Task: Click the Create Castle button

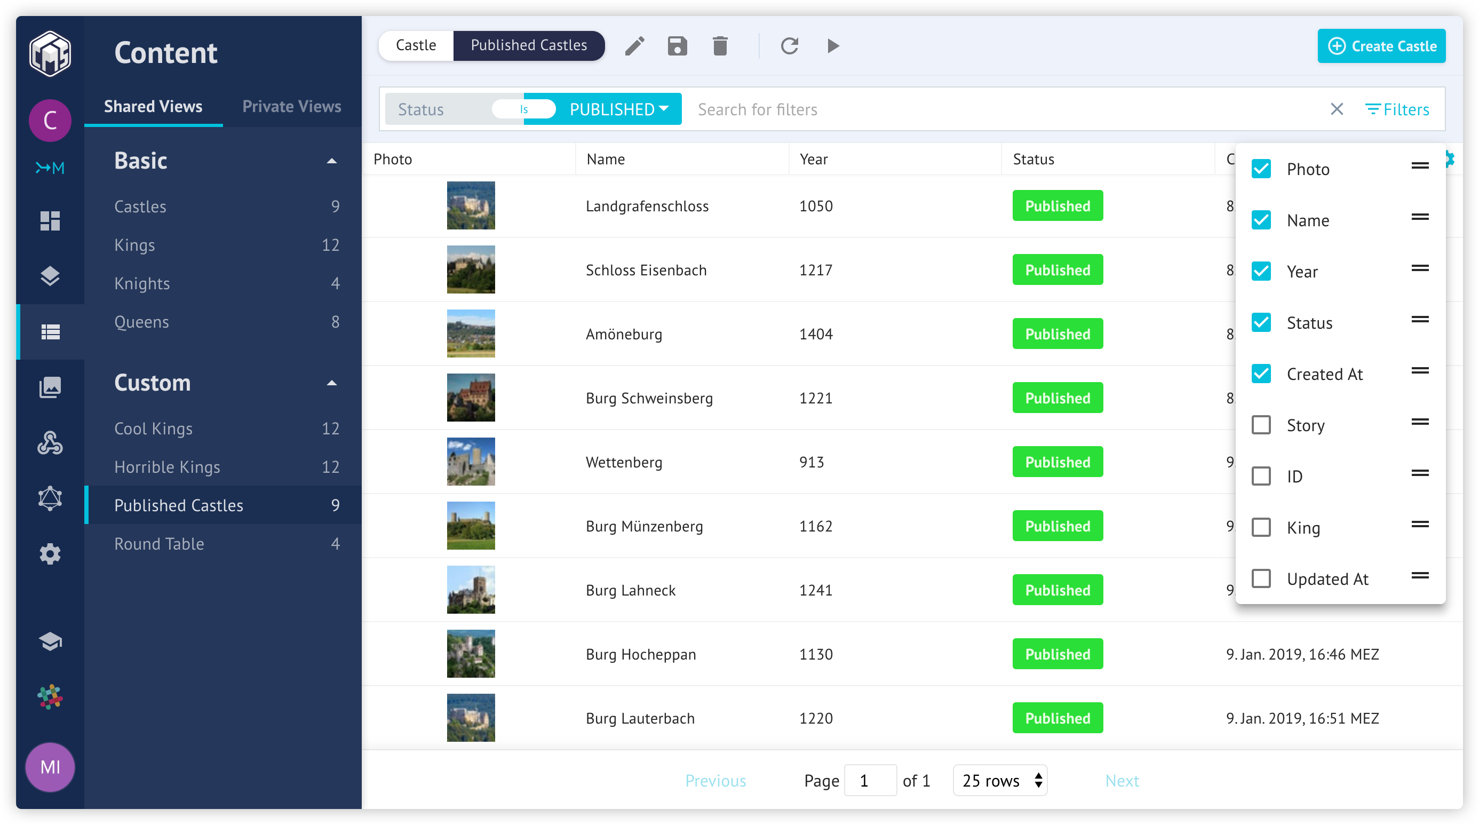Action: tap(1381, 46)
